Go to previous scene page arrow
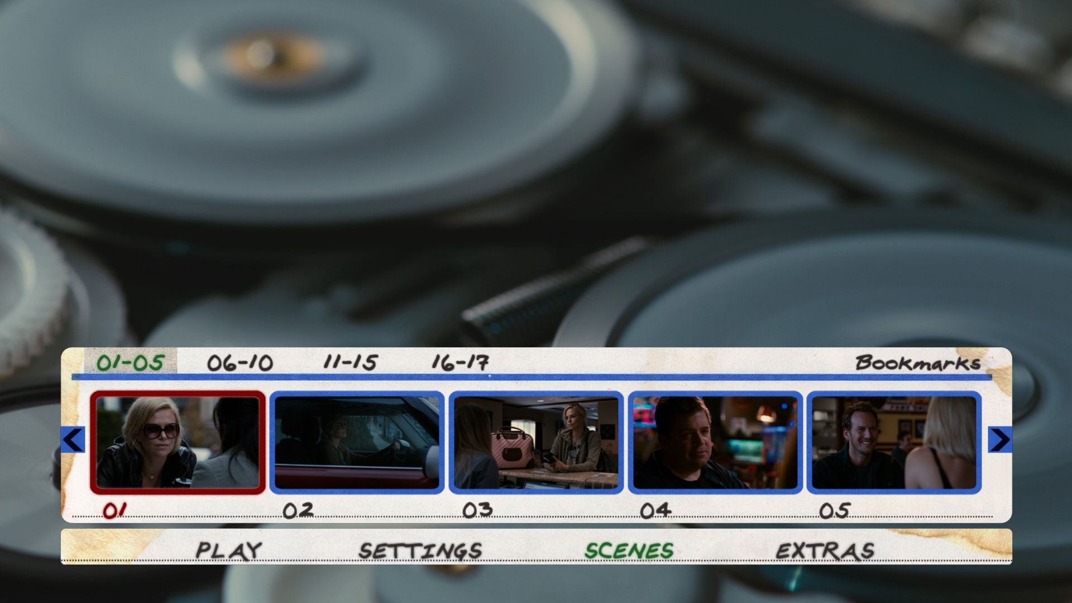The width and height of the screenshot is (1072, 603). tap(73, 440)
